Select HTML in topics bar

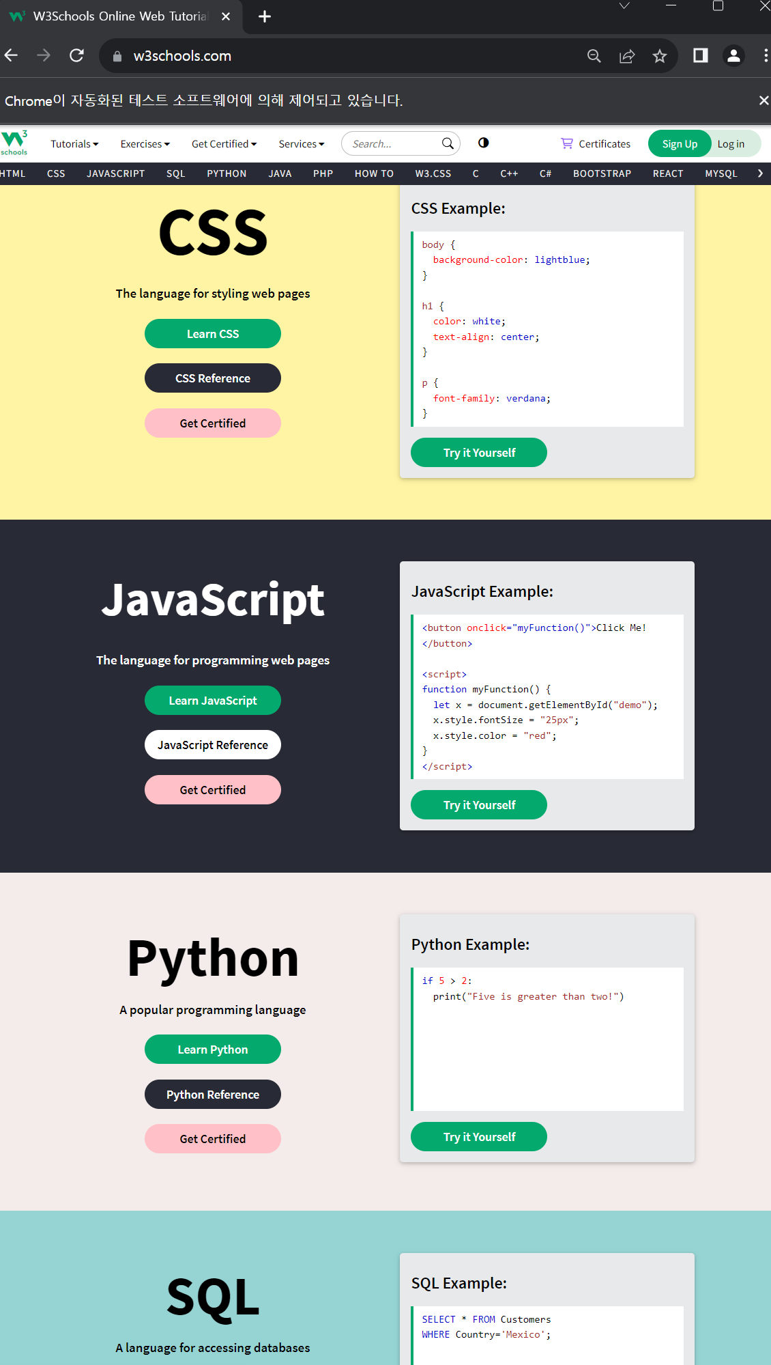(12, 173)
